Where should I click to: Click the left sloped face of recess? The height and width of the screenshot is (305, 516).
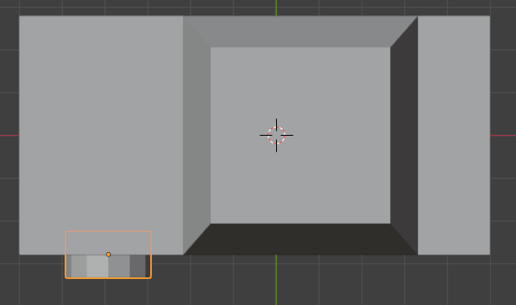click(x=197, y=135)
